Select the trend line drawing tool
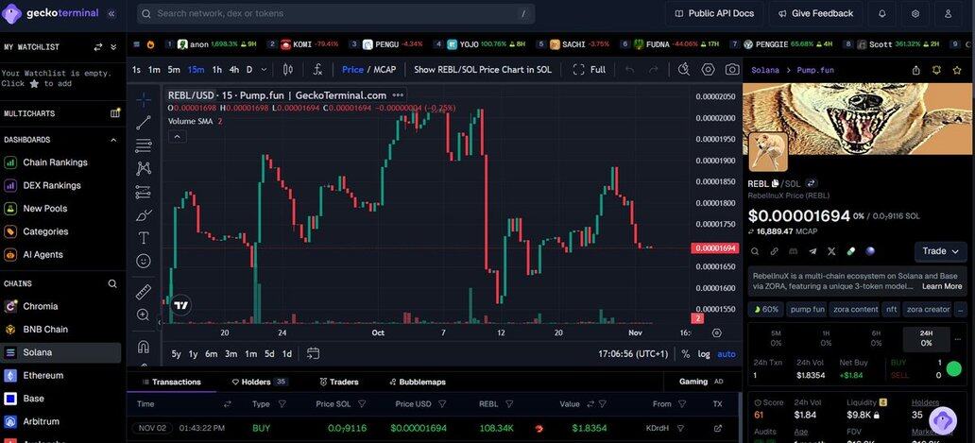The image size is (975, 443). (x=144, y=123)
